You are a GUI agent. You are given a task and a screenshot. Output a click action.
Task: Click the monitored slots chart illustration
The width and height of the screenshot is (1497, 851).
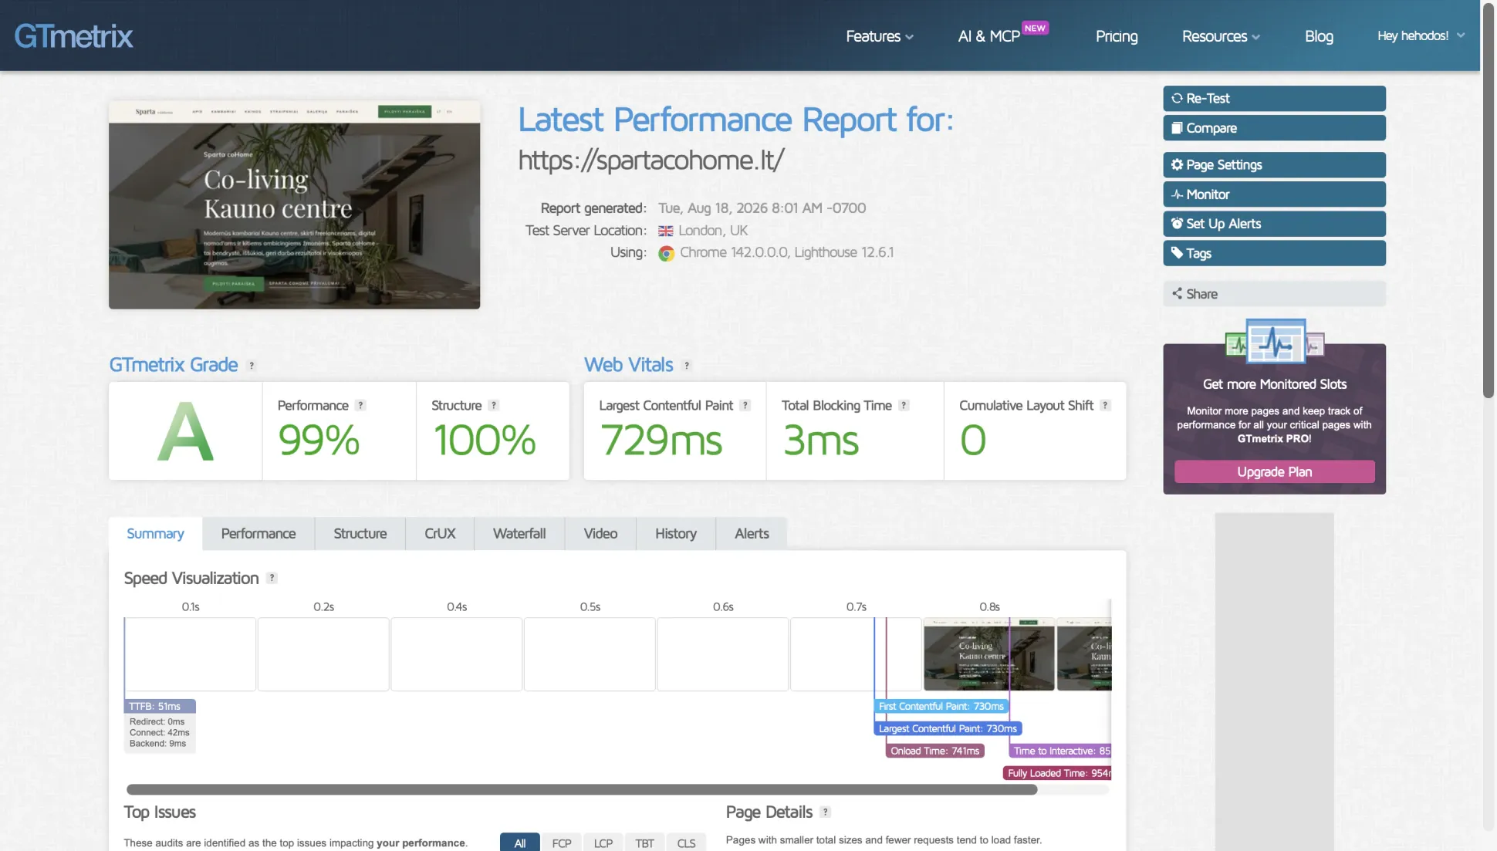[1275, 341]
